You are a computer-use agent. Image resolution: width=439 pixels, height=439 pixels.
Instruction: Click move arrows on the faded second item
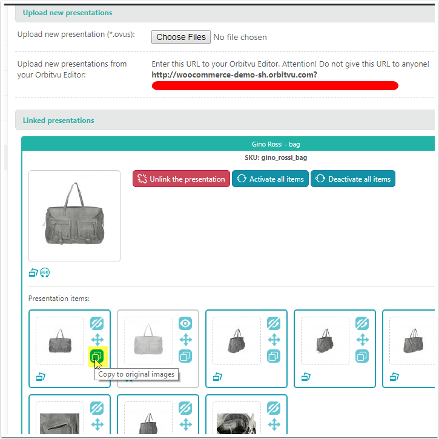point(186,340)
